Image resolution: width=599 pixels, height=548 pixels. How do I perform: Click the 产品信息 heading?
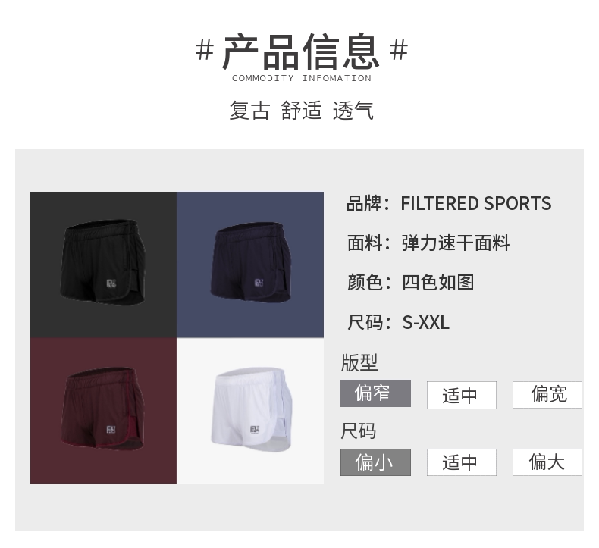click(x=302, y=52)
